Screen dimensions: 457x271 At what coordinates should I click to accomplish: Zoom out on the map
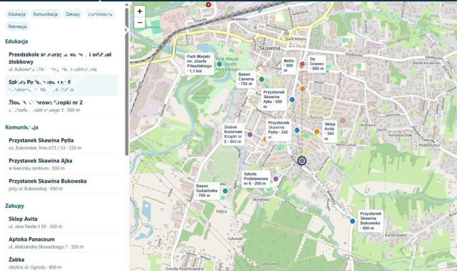click(x=139, y=23)
